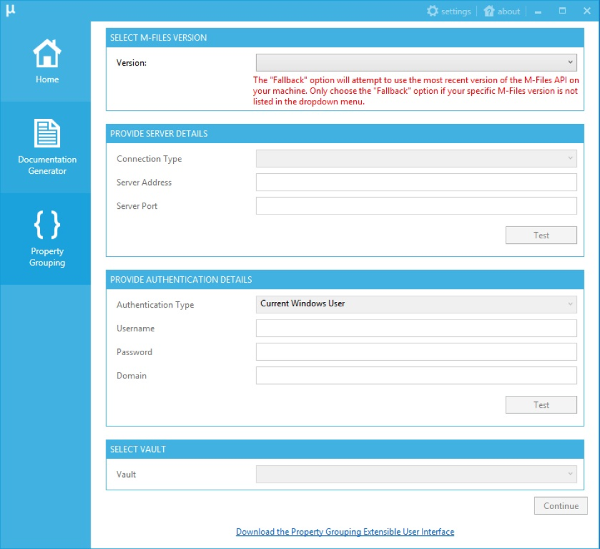Click the Continue button
The width and height of the screenshot is (600, 549).
(x=561, y=506)
